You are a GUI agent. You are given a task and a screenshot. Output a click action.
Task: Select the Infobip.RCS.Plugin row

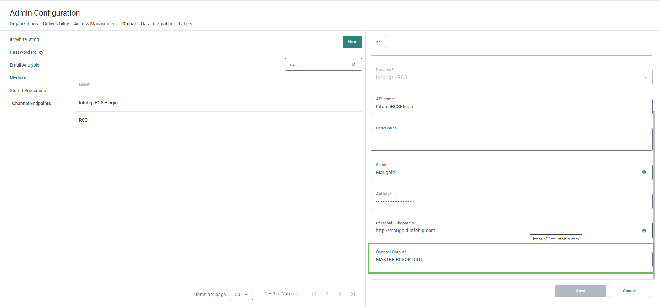pos(98,103)
